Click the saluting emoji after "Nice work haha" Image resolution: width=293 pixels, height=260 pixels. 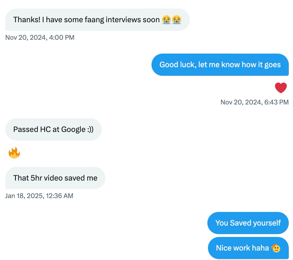(x=276, y=248)
